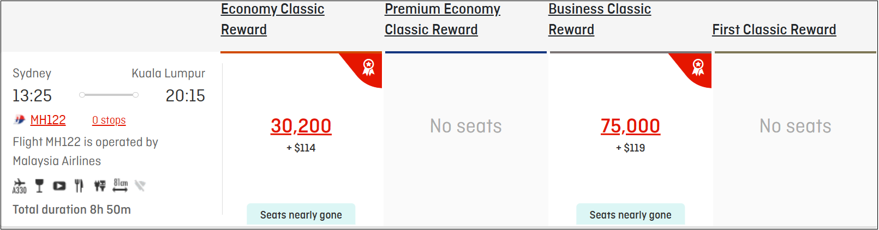Open the 0 stops link

(x=109, y=120)
